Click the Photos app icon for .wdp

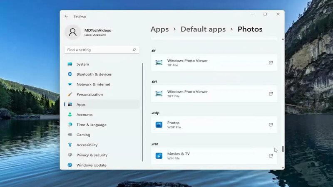pyautogui.click(x=159, y=125)
